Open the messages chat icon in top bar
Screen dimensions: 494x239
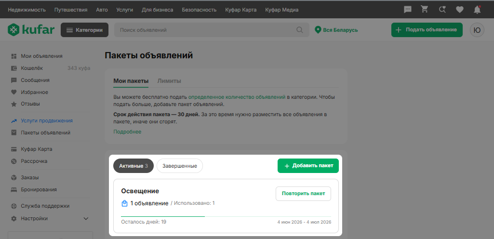click(x=408, y=10)
